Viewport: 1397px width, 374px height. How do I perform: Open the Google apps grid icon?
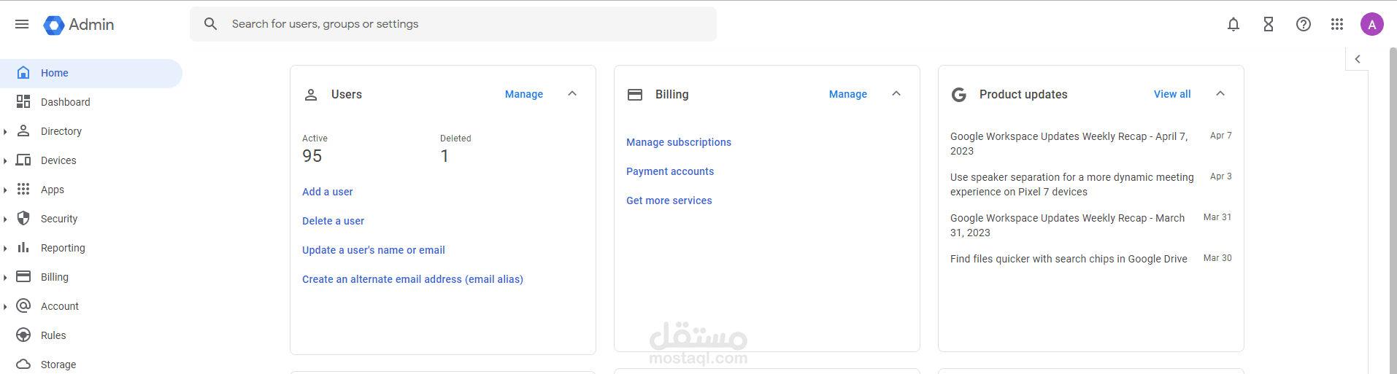point(1337,24)
